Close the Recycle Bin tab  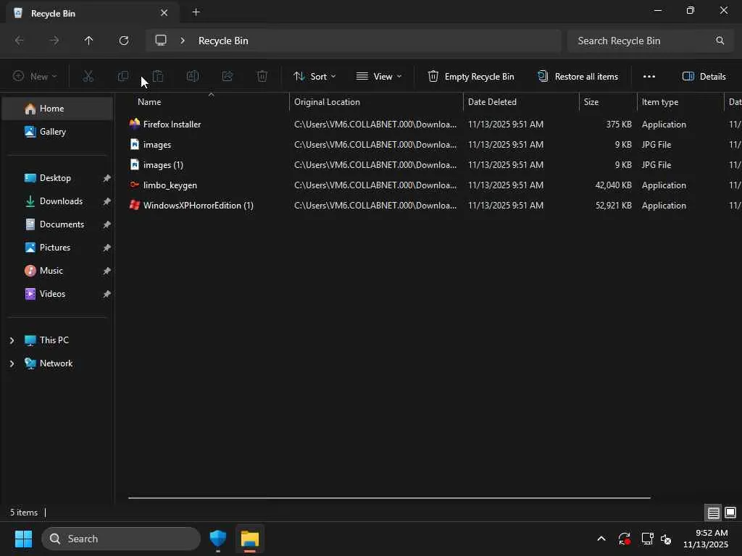tap(164, 13)
